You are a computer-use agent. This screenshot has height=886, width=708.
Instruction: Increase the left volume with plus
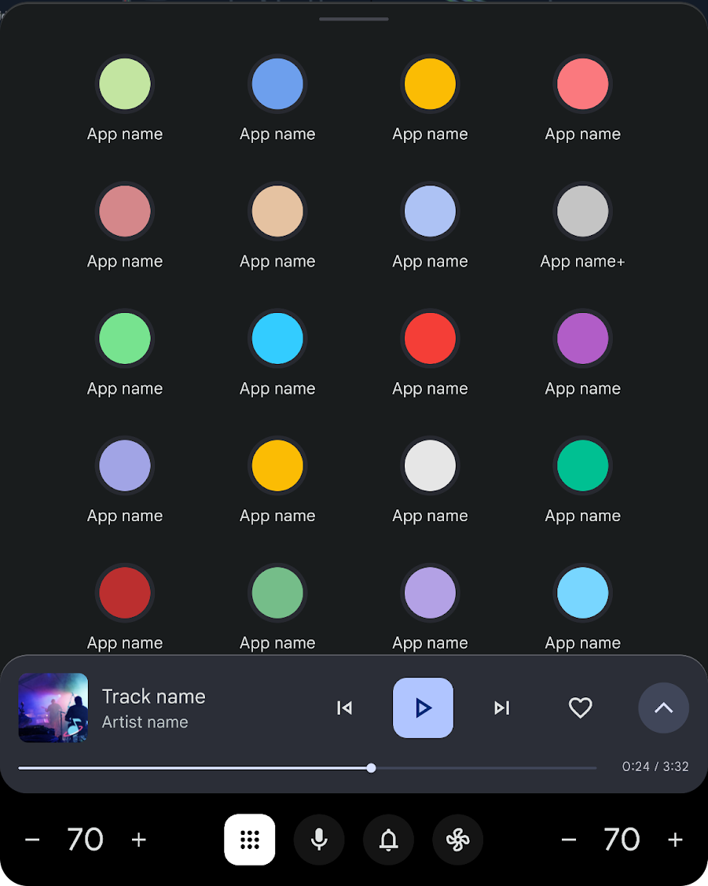[138, 839]
